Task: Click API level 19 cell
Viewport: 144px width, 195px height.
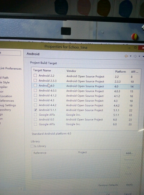Action: coord(131,106)
